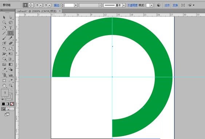The height and width of the screenshot is (139, 205).
Task: Open the 不透明度 opacity panel link
Action: [132, 5]
